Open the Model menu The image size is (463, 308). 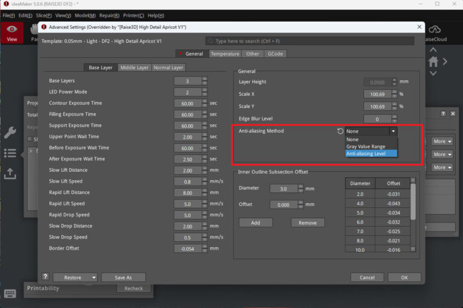pos(85,15)
